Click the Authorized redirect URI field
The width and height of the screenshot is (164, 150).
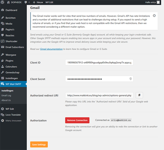tap(99, 95)
